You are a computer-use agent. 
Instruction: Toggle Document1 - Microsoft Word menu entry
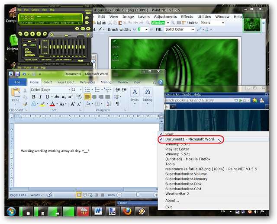point(213,139)
